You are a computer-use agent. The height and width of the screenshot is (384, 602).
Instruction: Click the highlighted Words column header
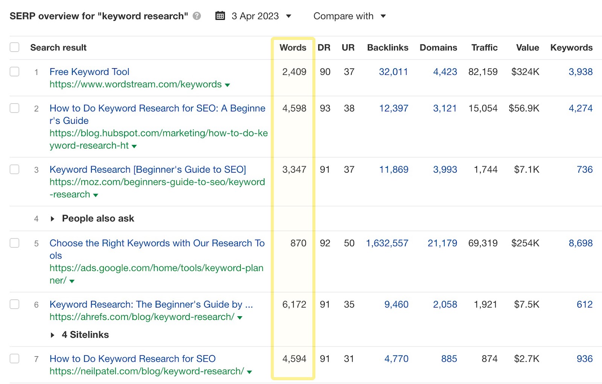point(292,47)
